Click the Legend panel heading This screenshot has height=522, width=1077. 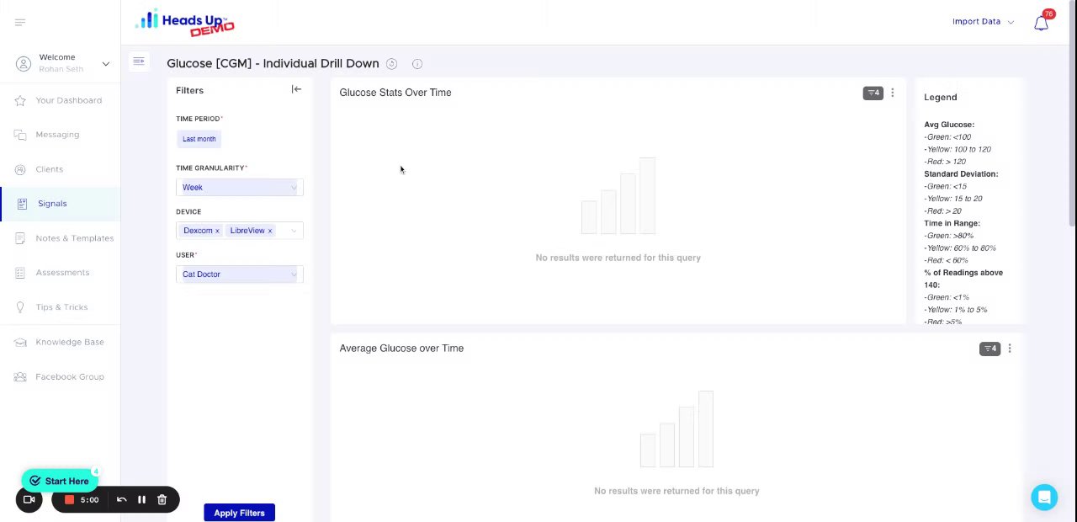940,98
